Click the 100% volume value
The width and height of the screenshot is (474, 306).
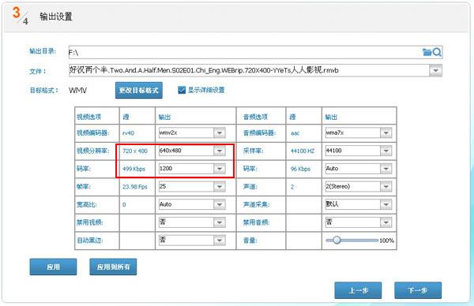pos(386,241)
